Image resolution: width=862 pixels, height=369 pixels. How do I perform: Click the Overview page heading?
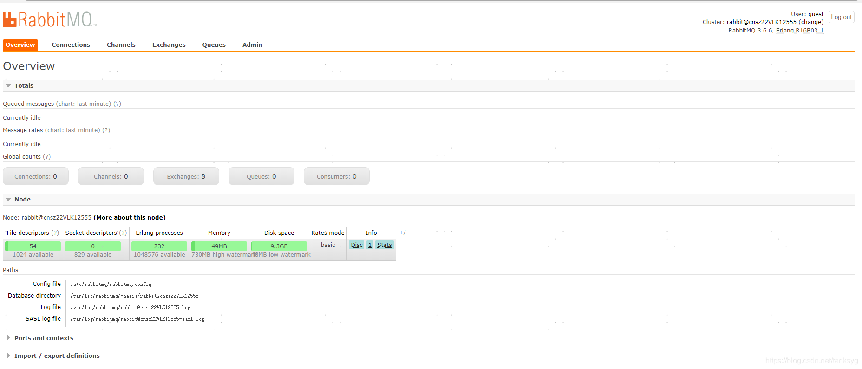click(29, 66)
